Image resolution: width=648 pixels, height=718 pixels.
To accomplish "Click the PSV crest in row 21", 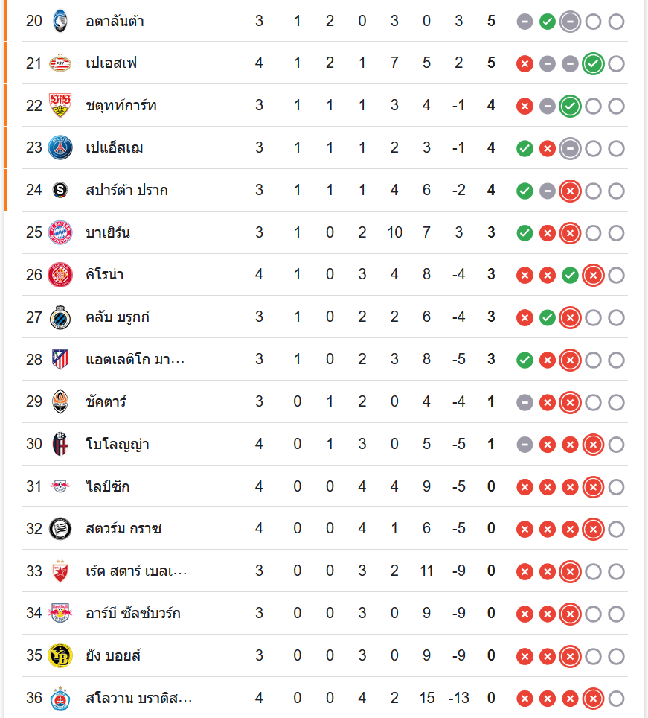I will (60, 63).
